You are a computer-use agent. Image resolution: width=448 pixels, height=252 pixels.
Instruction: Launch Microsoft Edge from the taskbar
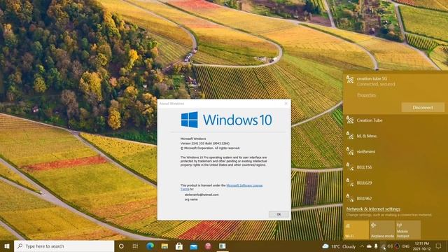[x=150, y=246]
